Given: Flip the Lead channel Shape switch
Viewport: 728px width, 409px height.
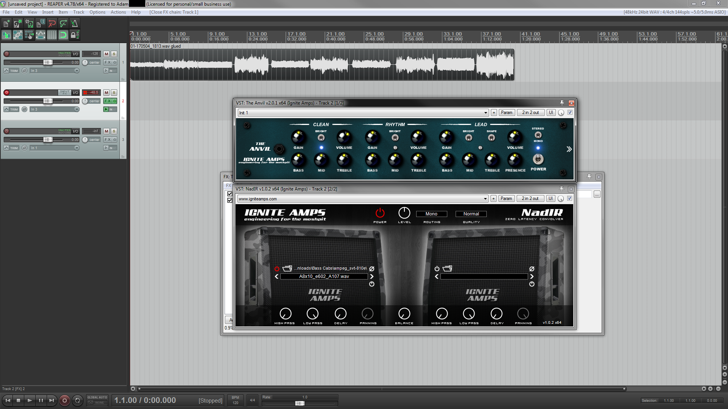Looking at the screenshot, I should tap(491, 137).
